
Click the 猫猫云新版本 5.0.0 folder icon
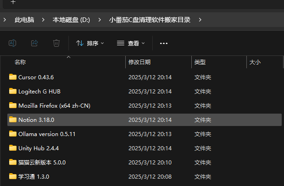[13, 162]
